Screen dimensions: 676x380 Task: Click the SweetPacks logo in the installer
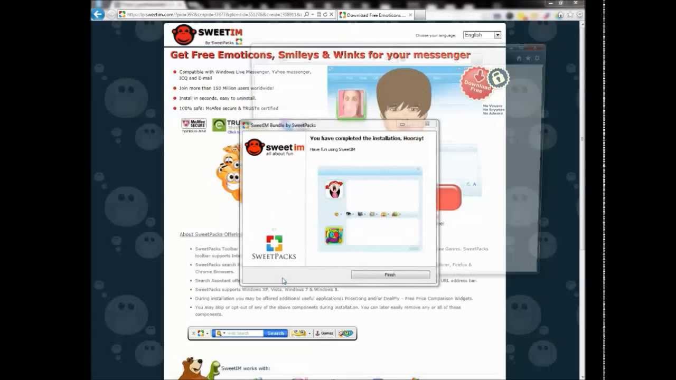point(274,247)
